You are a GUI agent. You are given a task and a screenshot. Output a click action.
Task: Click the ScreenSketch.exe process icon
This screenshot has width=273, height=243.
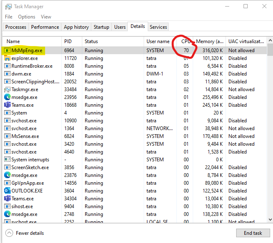pyautogui.click(x=7, y=167)
